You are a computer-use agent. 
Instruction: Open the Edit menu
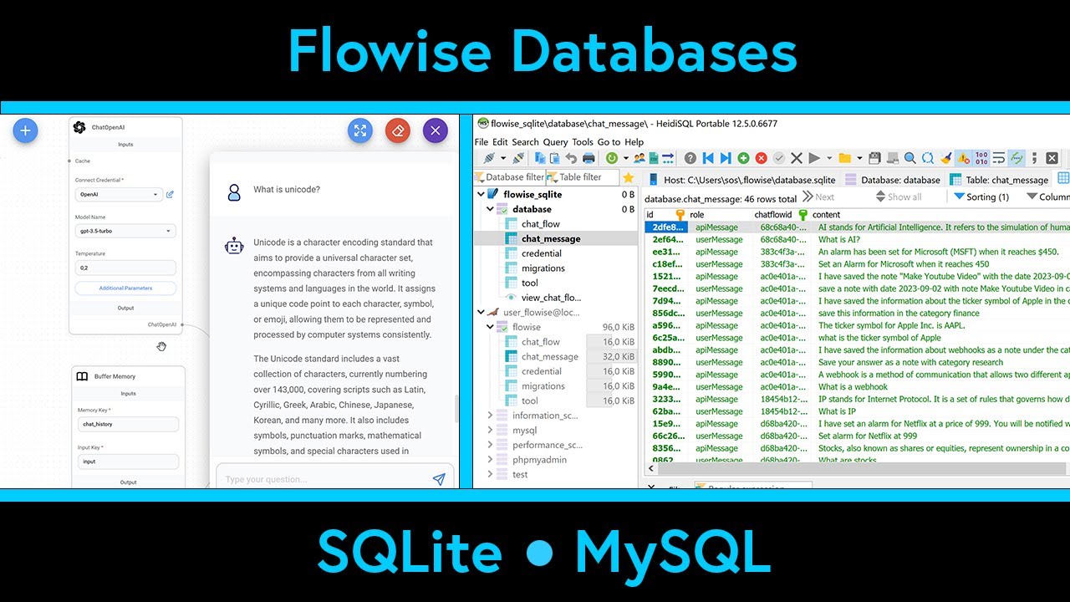click(x=500, y=142)
